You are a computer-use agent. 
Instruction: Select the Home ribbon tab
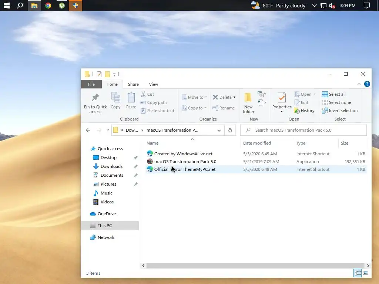click(112, 84)
